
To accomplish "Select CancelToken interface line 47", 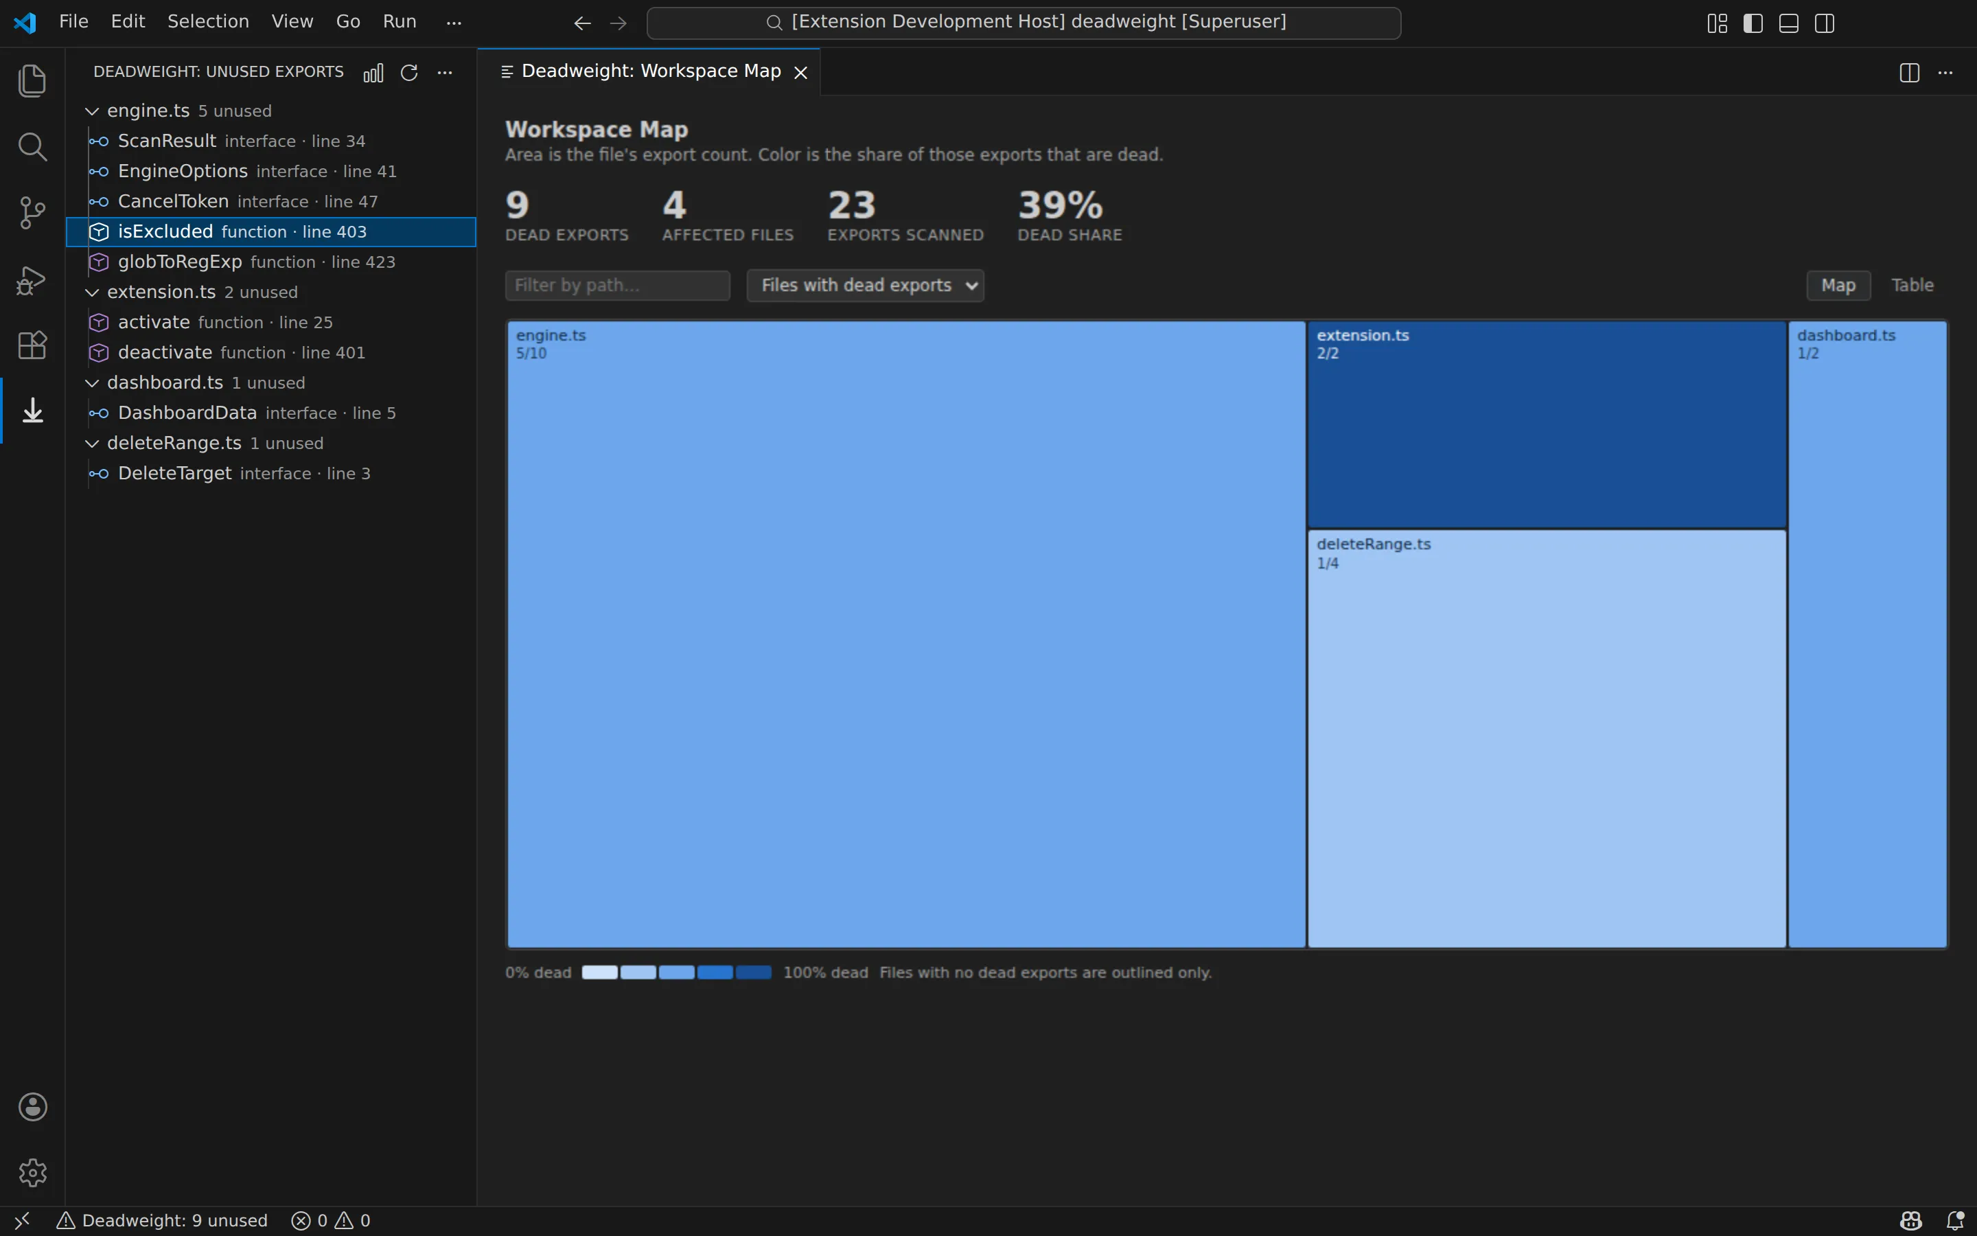I will tap(271, 202).
